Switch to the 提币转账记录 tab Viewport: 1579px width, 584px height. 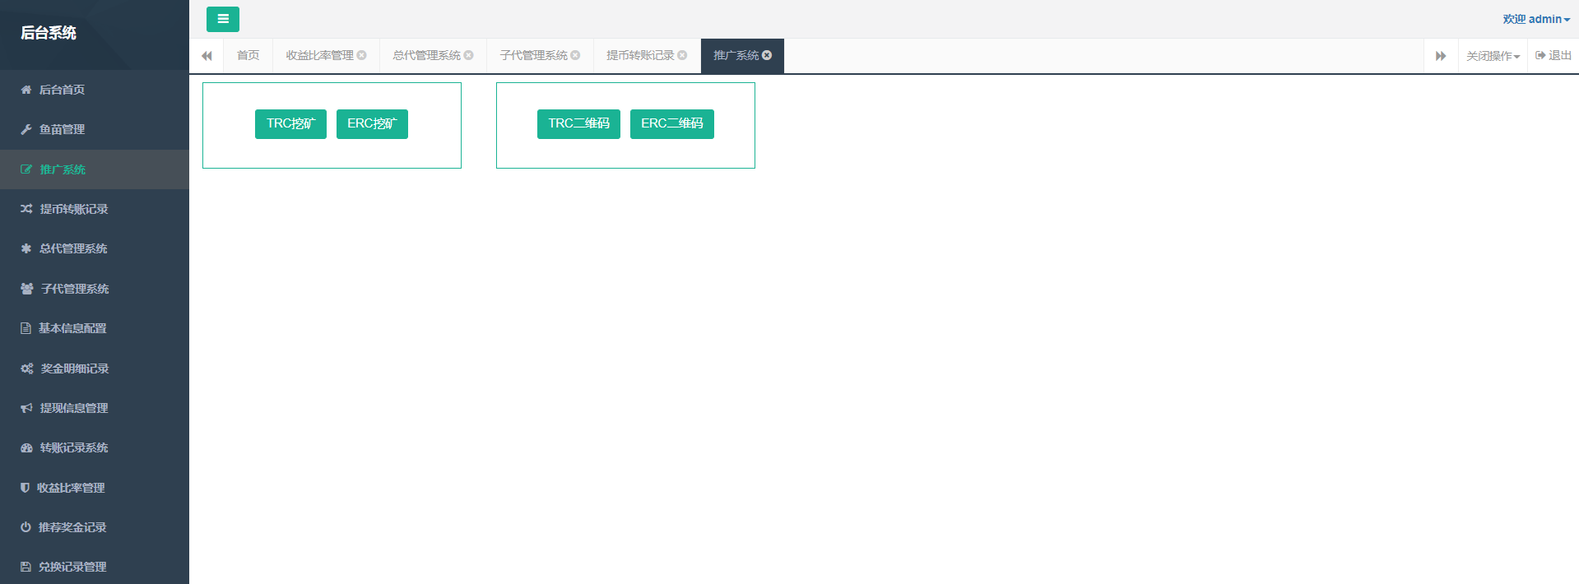click(x=640, y=55)
